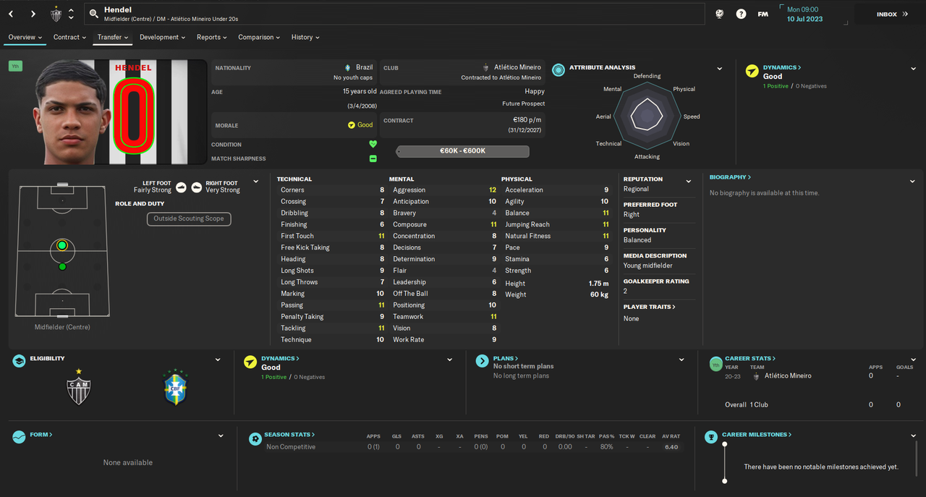The height and width of the screenshot is (497, 926).
Task: Expand the top-right Dynamics panel dropdown
Action: [x=914, y=69]
